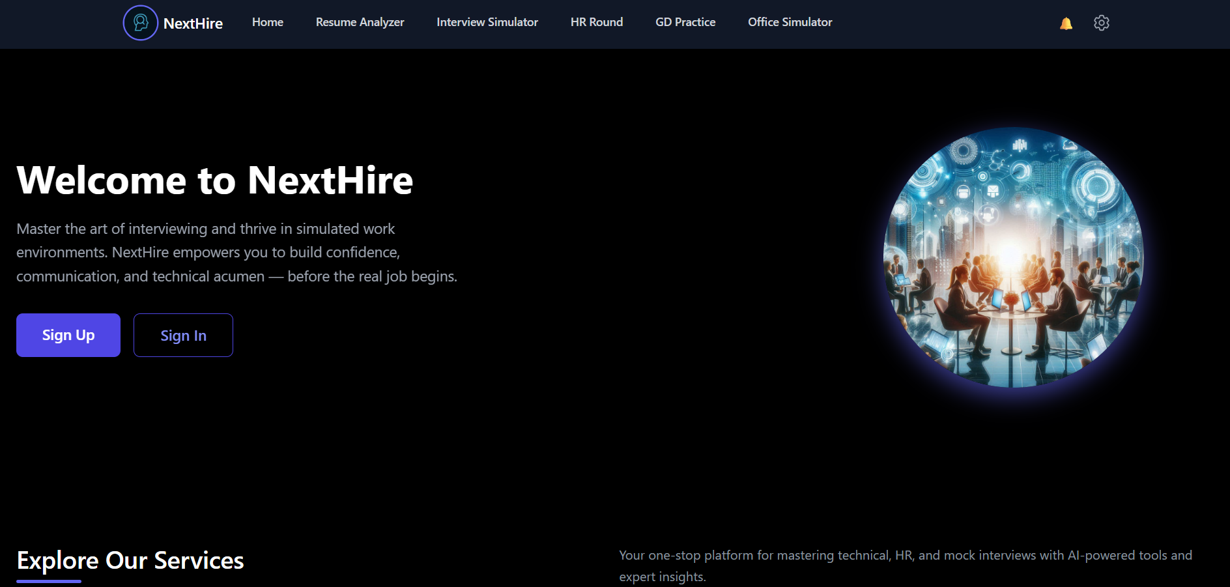Image resolution: width=1230 pixels, height=587 pixels.
Task: Open the notifications bell
Action: coord(1066,23)
